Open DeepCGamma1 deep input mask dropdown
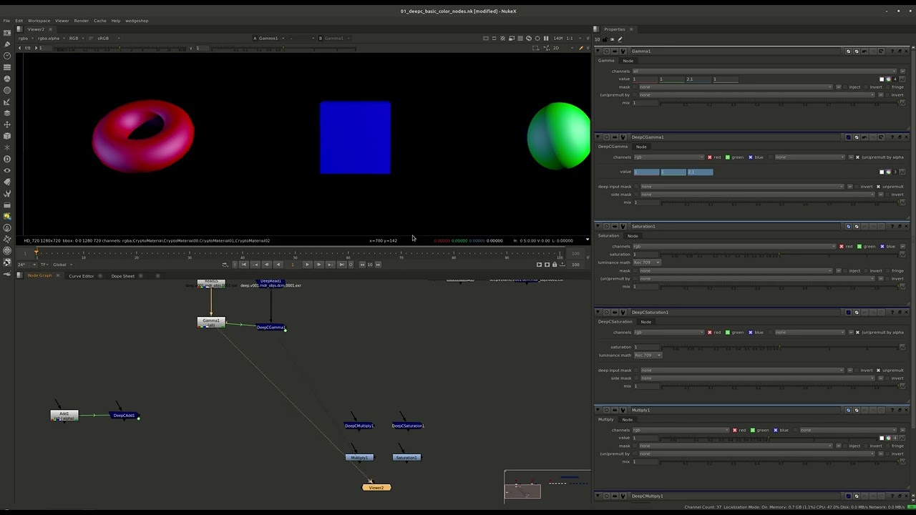 (x=743, y=187)
